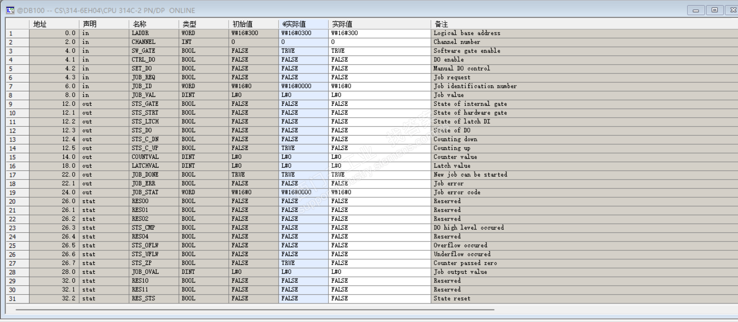Select the RES11 name cell
This screenshot has width=738, height=322.
click(x=154, y=290)
